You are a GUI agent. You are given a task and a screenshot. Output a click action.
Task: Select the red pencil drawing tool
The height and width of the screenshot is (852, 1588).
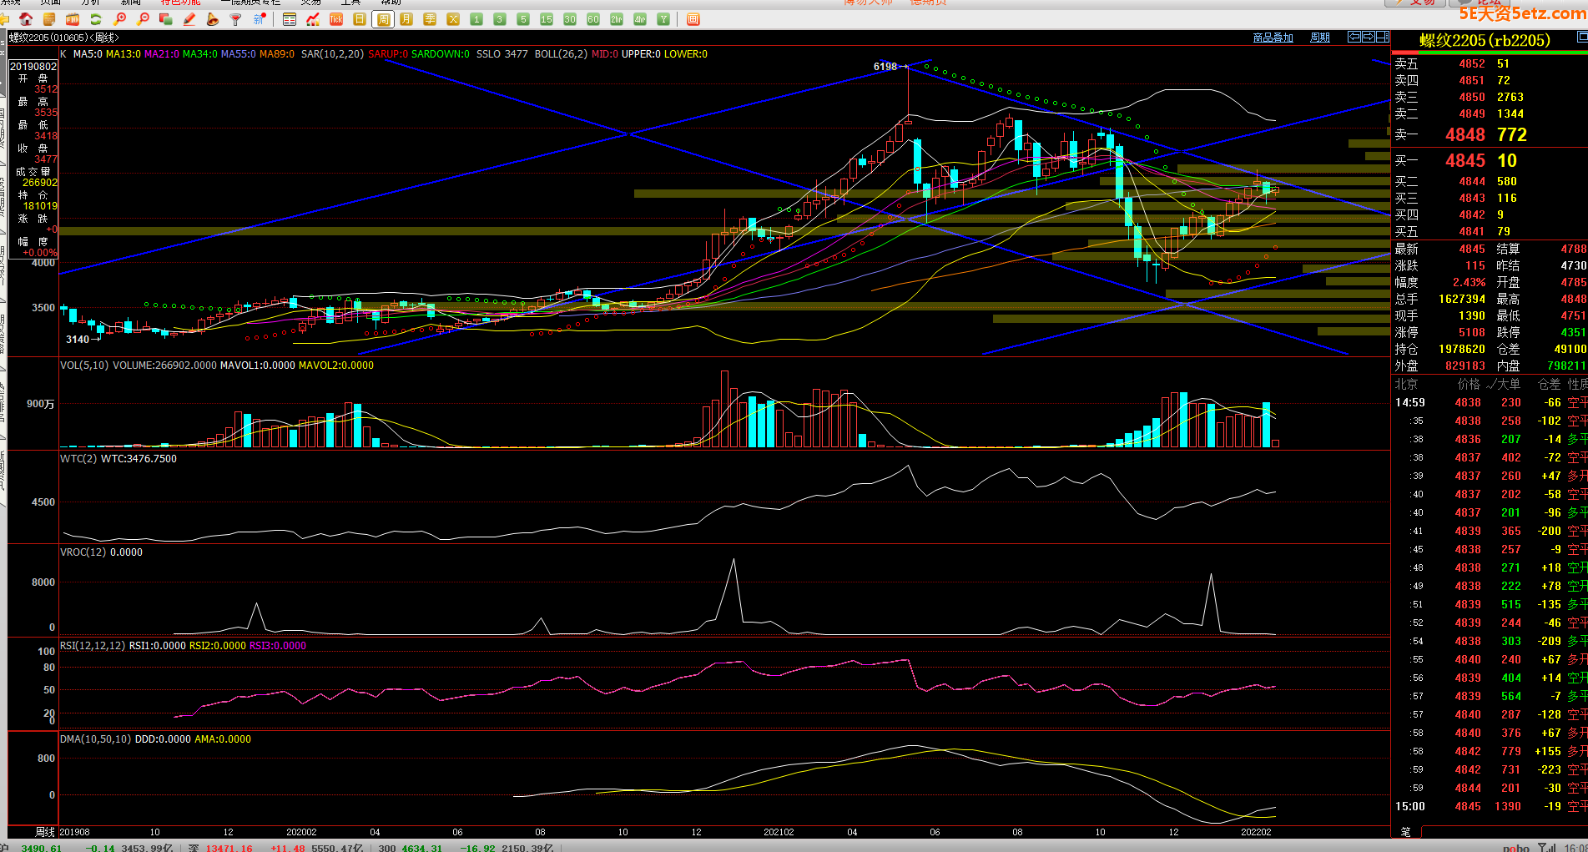click(x=189, y=19)
